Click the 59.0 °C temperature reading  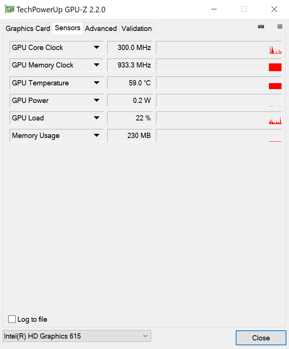(x=130, y=83)
